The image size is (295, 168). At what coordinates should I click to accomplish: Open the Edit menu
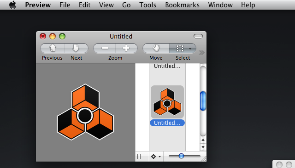pos(84,5)
